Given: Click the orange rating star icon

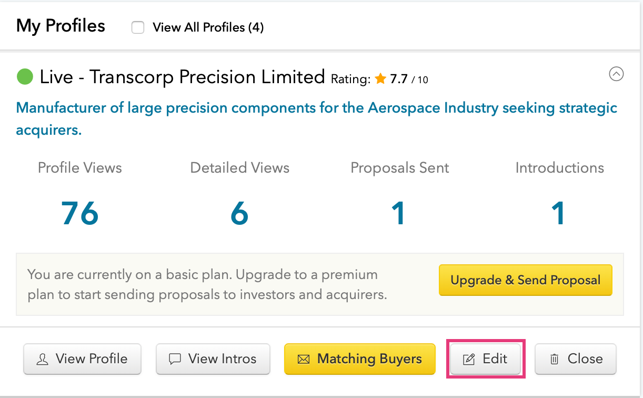Looking at the screenshot, I should pyautogui.click(x=380, y=79).
